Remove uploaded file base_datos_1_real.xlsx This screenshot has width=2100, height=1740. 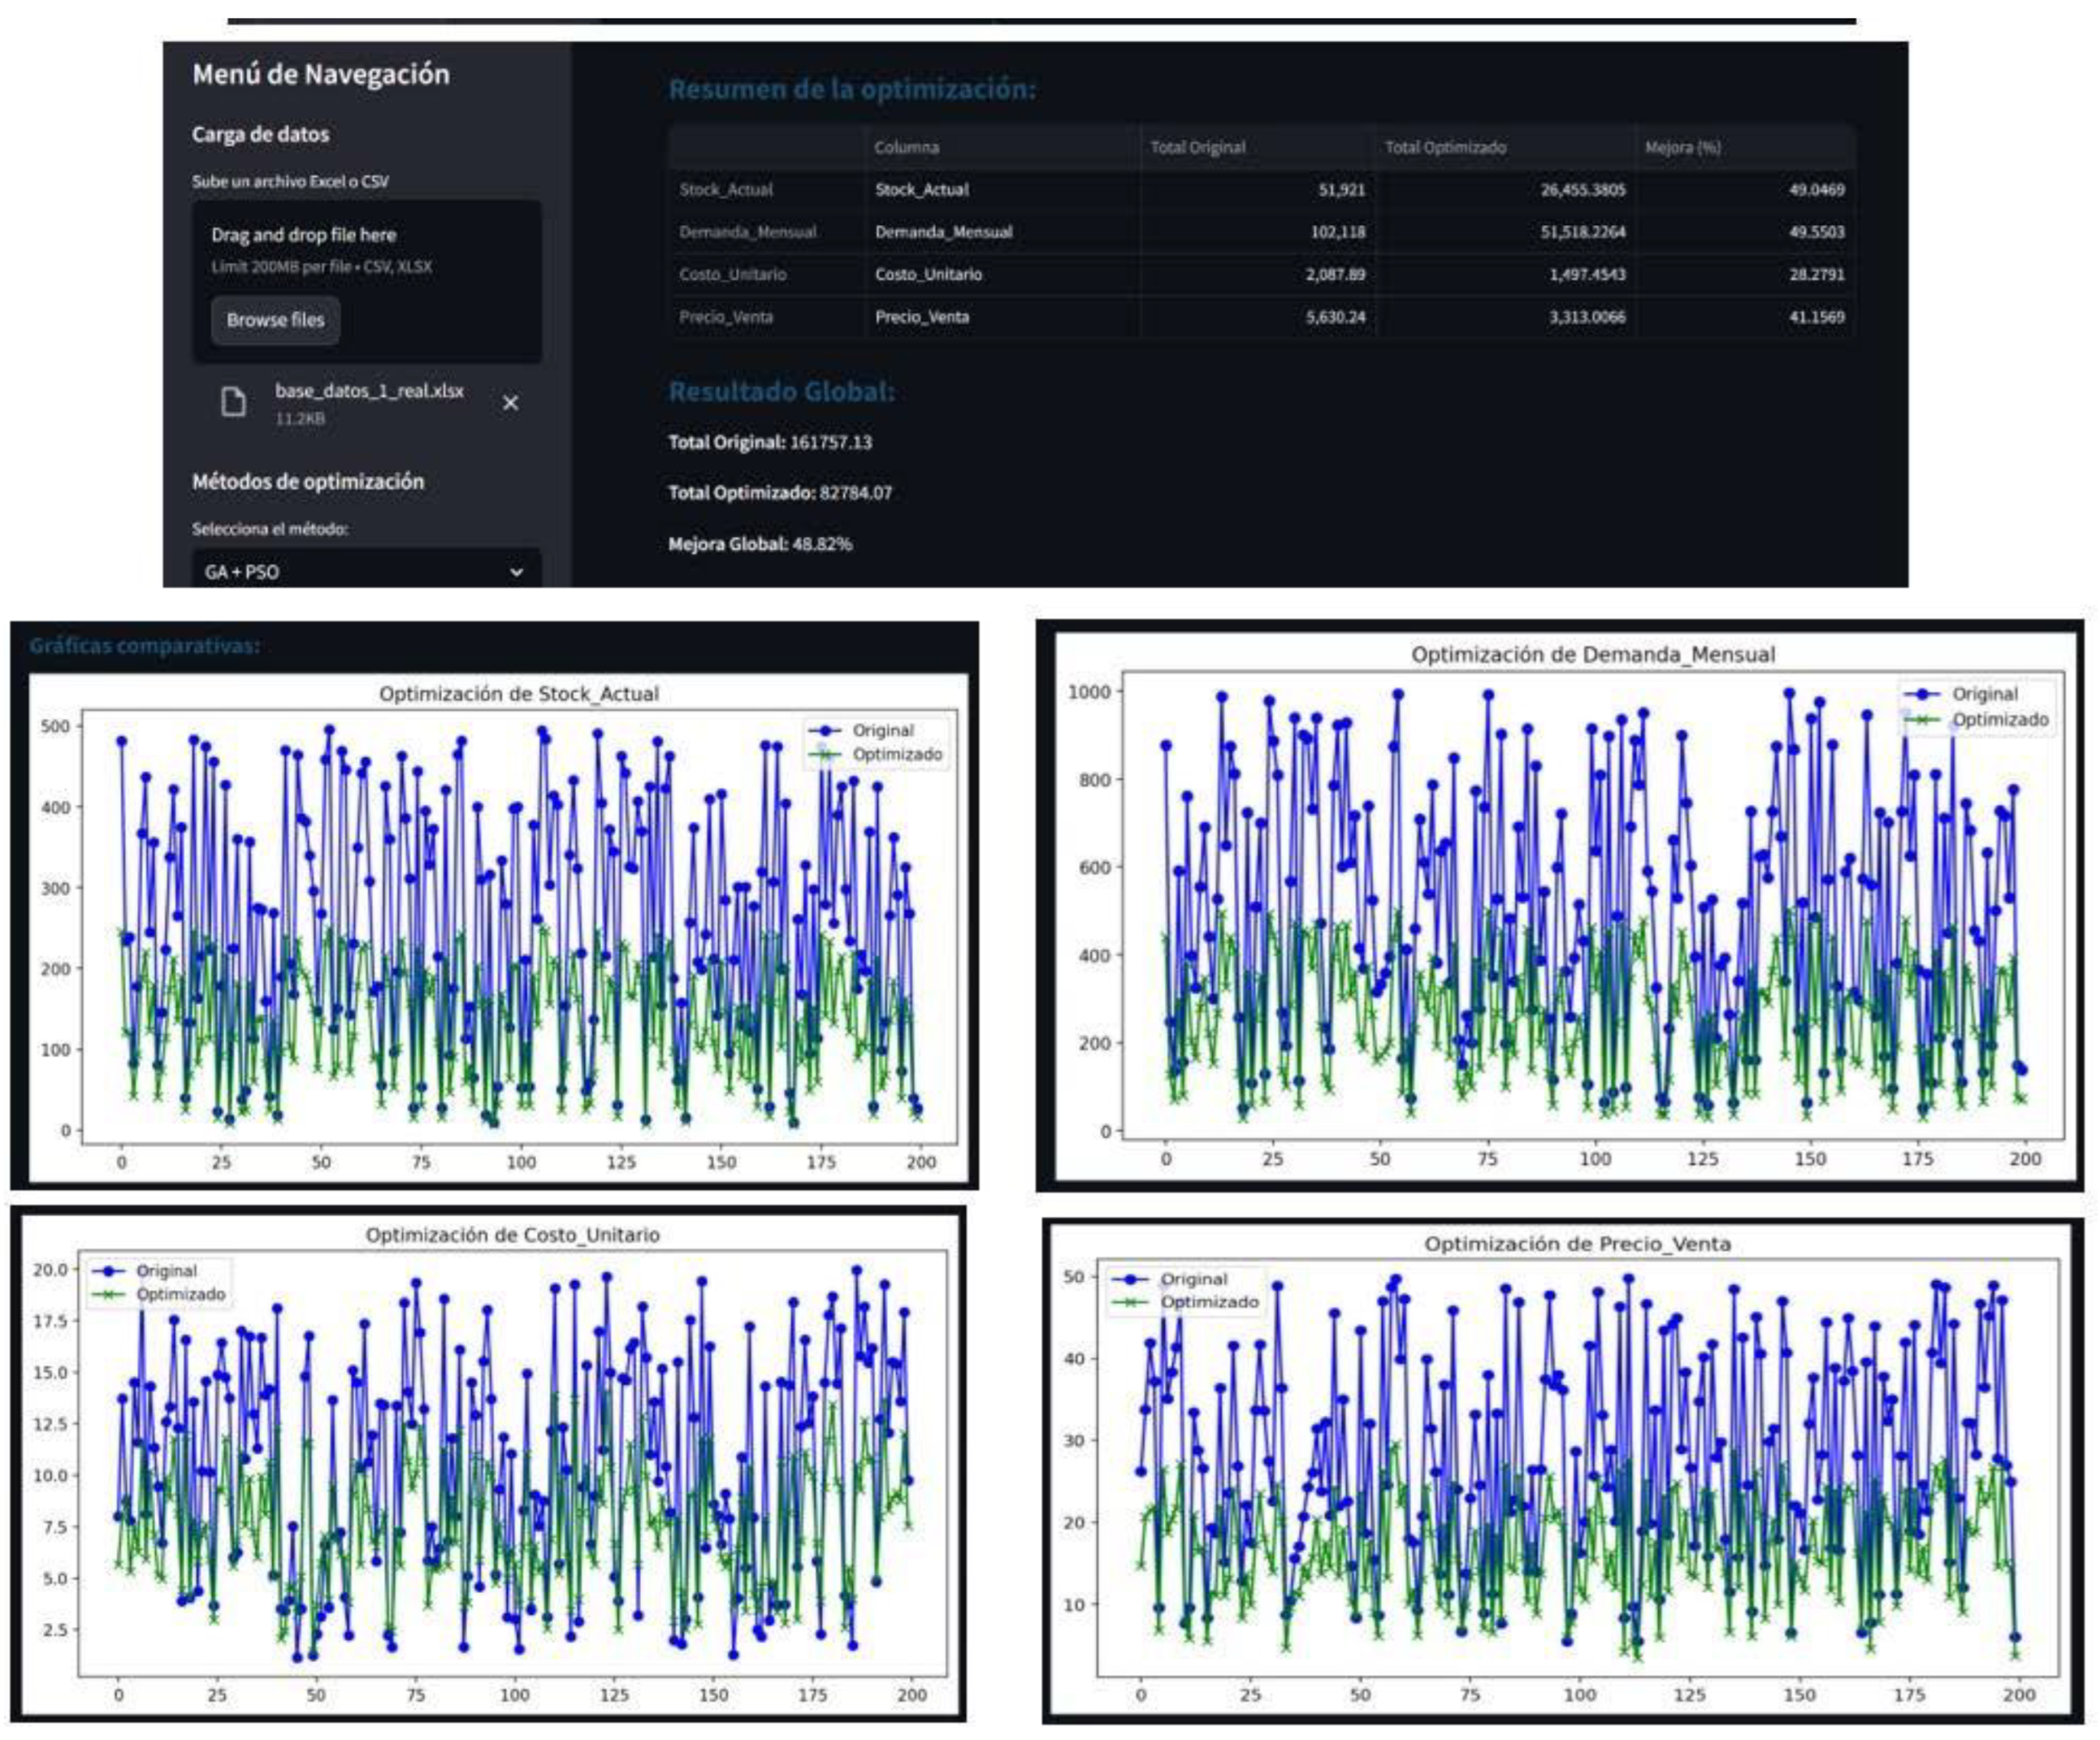pyautogui.click(x=510, y=402)
